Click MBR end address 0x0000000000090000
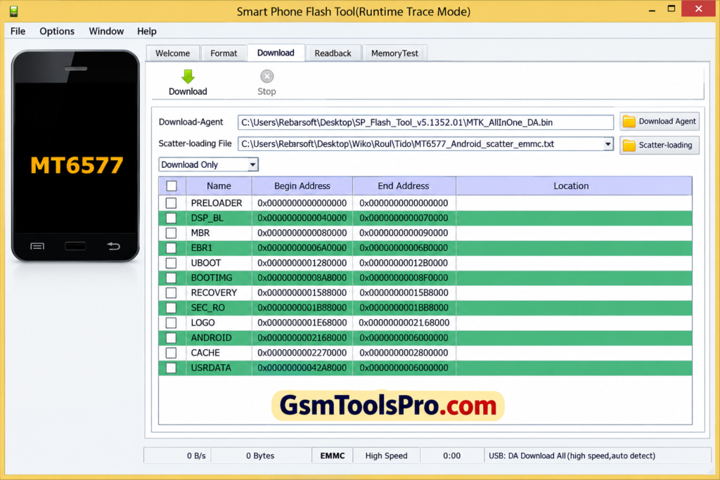 [x=404, y=233]
